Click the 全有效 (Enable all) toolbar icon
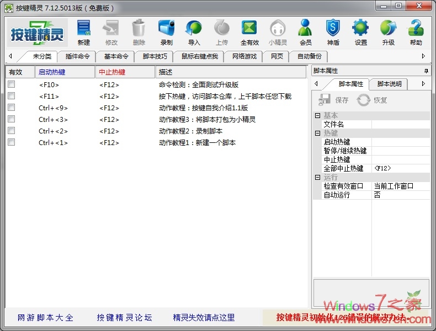Screen dimensions: 436x331 pyautogui.click(x=249, y=33)
